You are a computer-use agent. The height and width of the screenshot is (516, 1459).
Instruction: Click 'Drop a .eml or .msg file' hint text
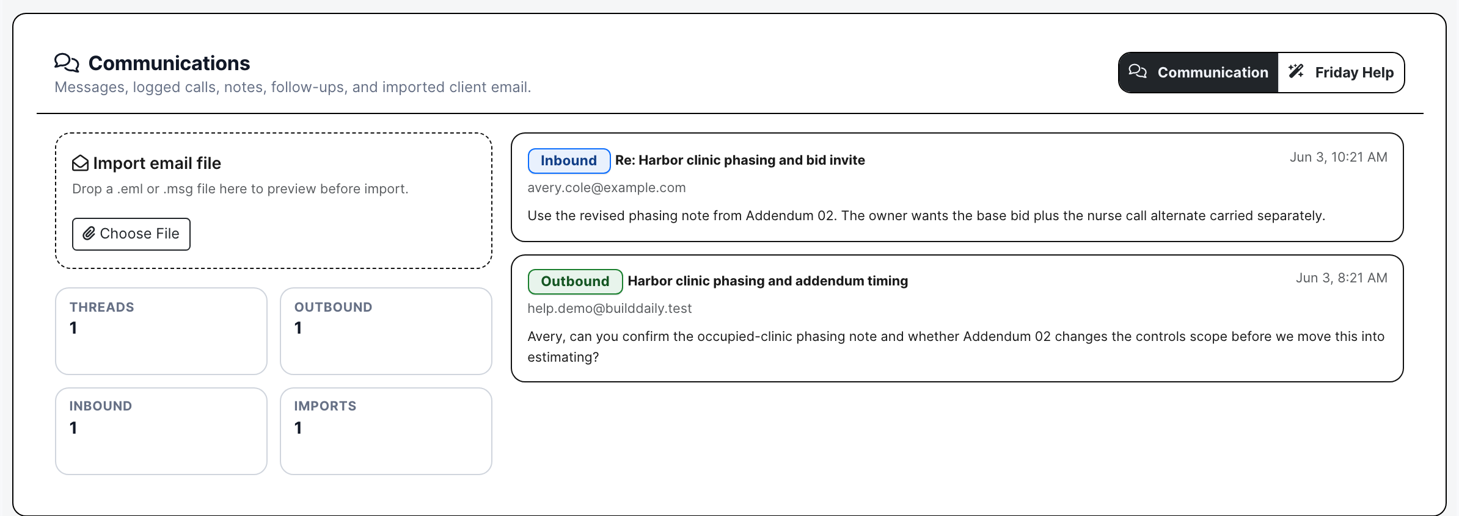click(240, 189)
